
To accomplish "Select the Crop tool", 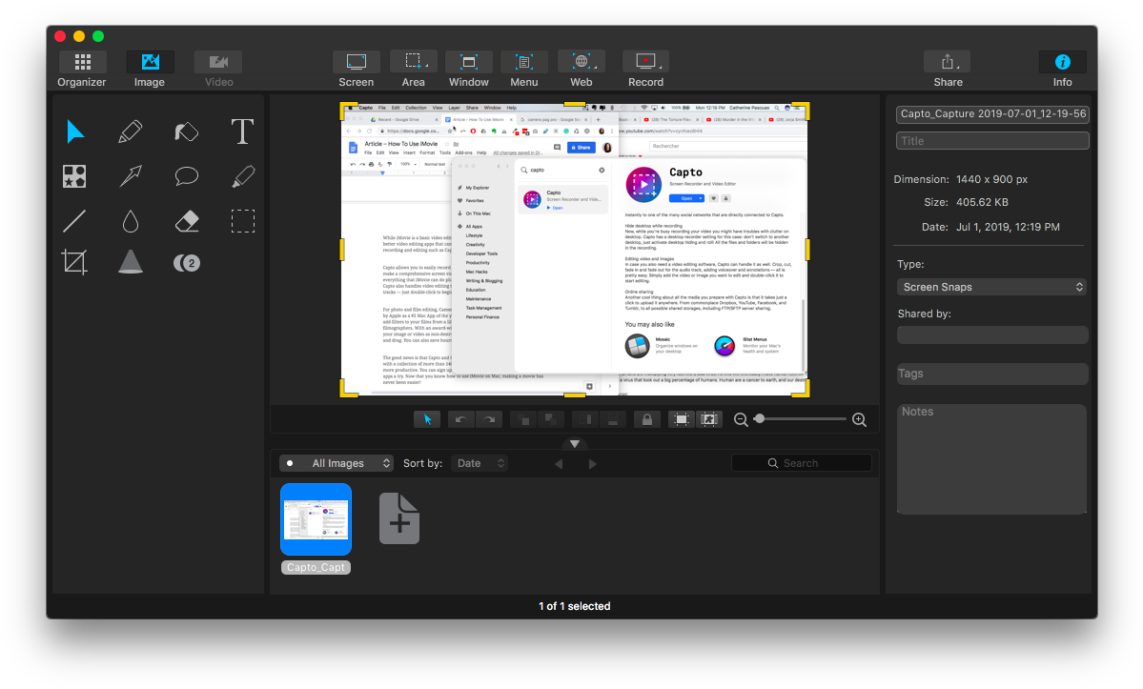I will 74,262.
